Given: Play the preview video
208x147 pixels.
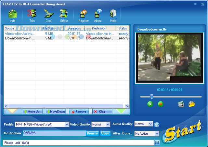Looking at the screenshot, I should click(150, 104).
